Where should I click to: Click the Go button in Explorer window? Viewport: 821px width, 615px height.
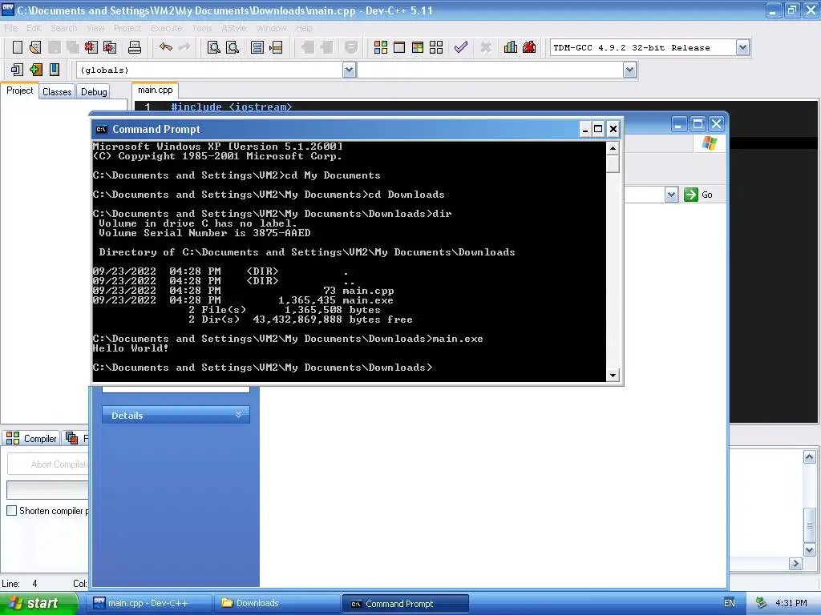[698, 195]
